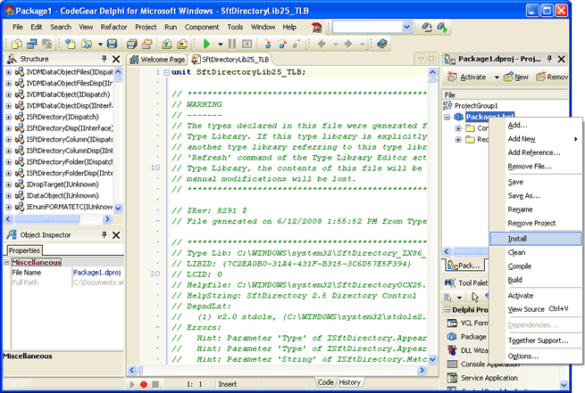Screen dimensions: 585x393
Task: Click the File Name value Package1.dproj
Action: (97, 273)
